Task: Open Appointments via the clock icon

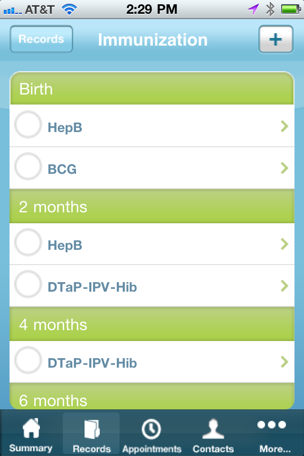Action: [152, 429]
